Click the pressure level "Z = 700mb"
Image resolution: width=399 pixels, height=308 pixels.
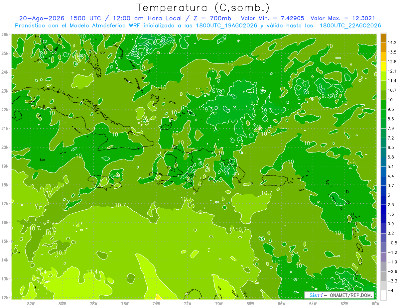pyautogui.click(x=211, y=18)
